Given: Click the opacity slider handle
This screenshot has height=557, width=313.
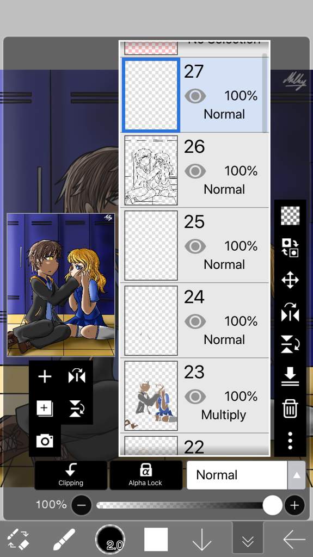Looking at the screenshot, I should (x=273, y=505).
